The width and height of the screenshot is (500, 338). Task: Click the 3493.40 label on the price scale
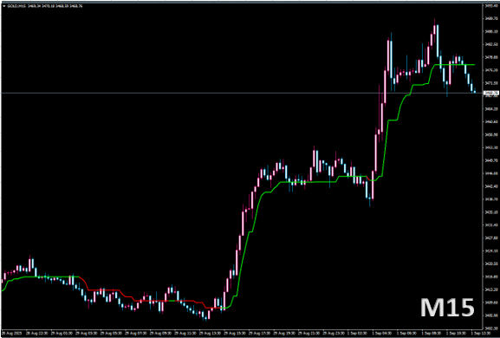point(490,6)
